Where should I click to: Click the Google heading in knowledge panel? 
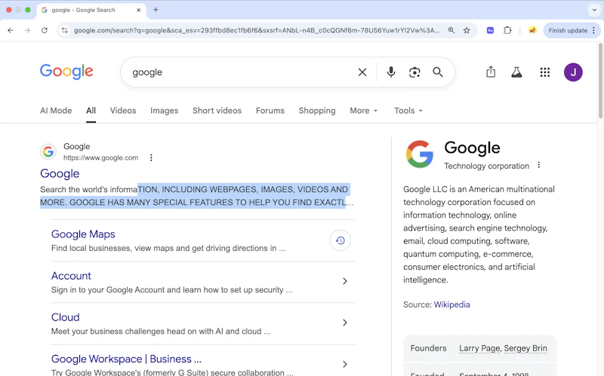[472, 148]
